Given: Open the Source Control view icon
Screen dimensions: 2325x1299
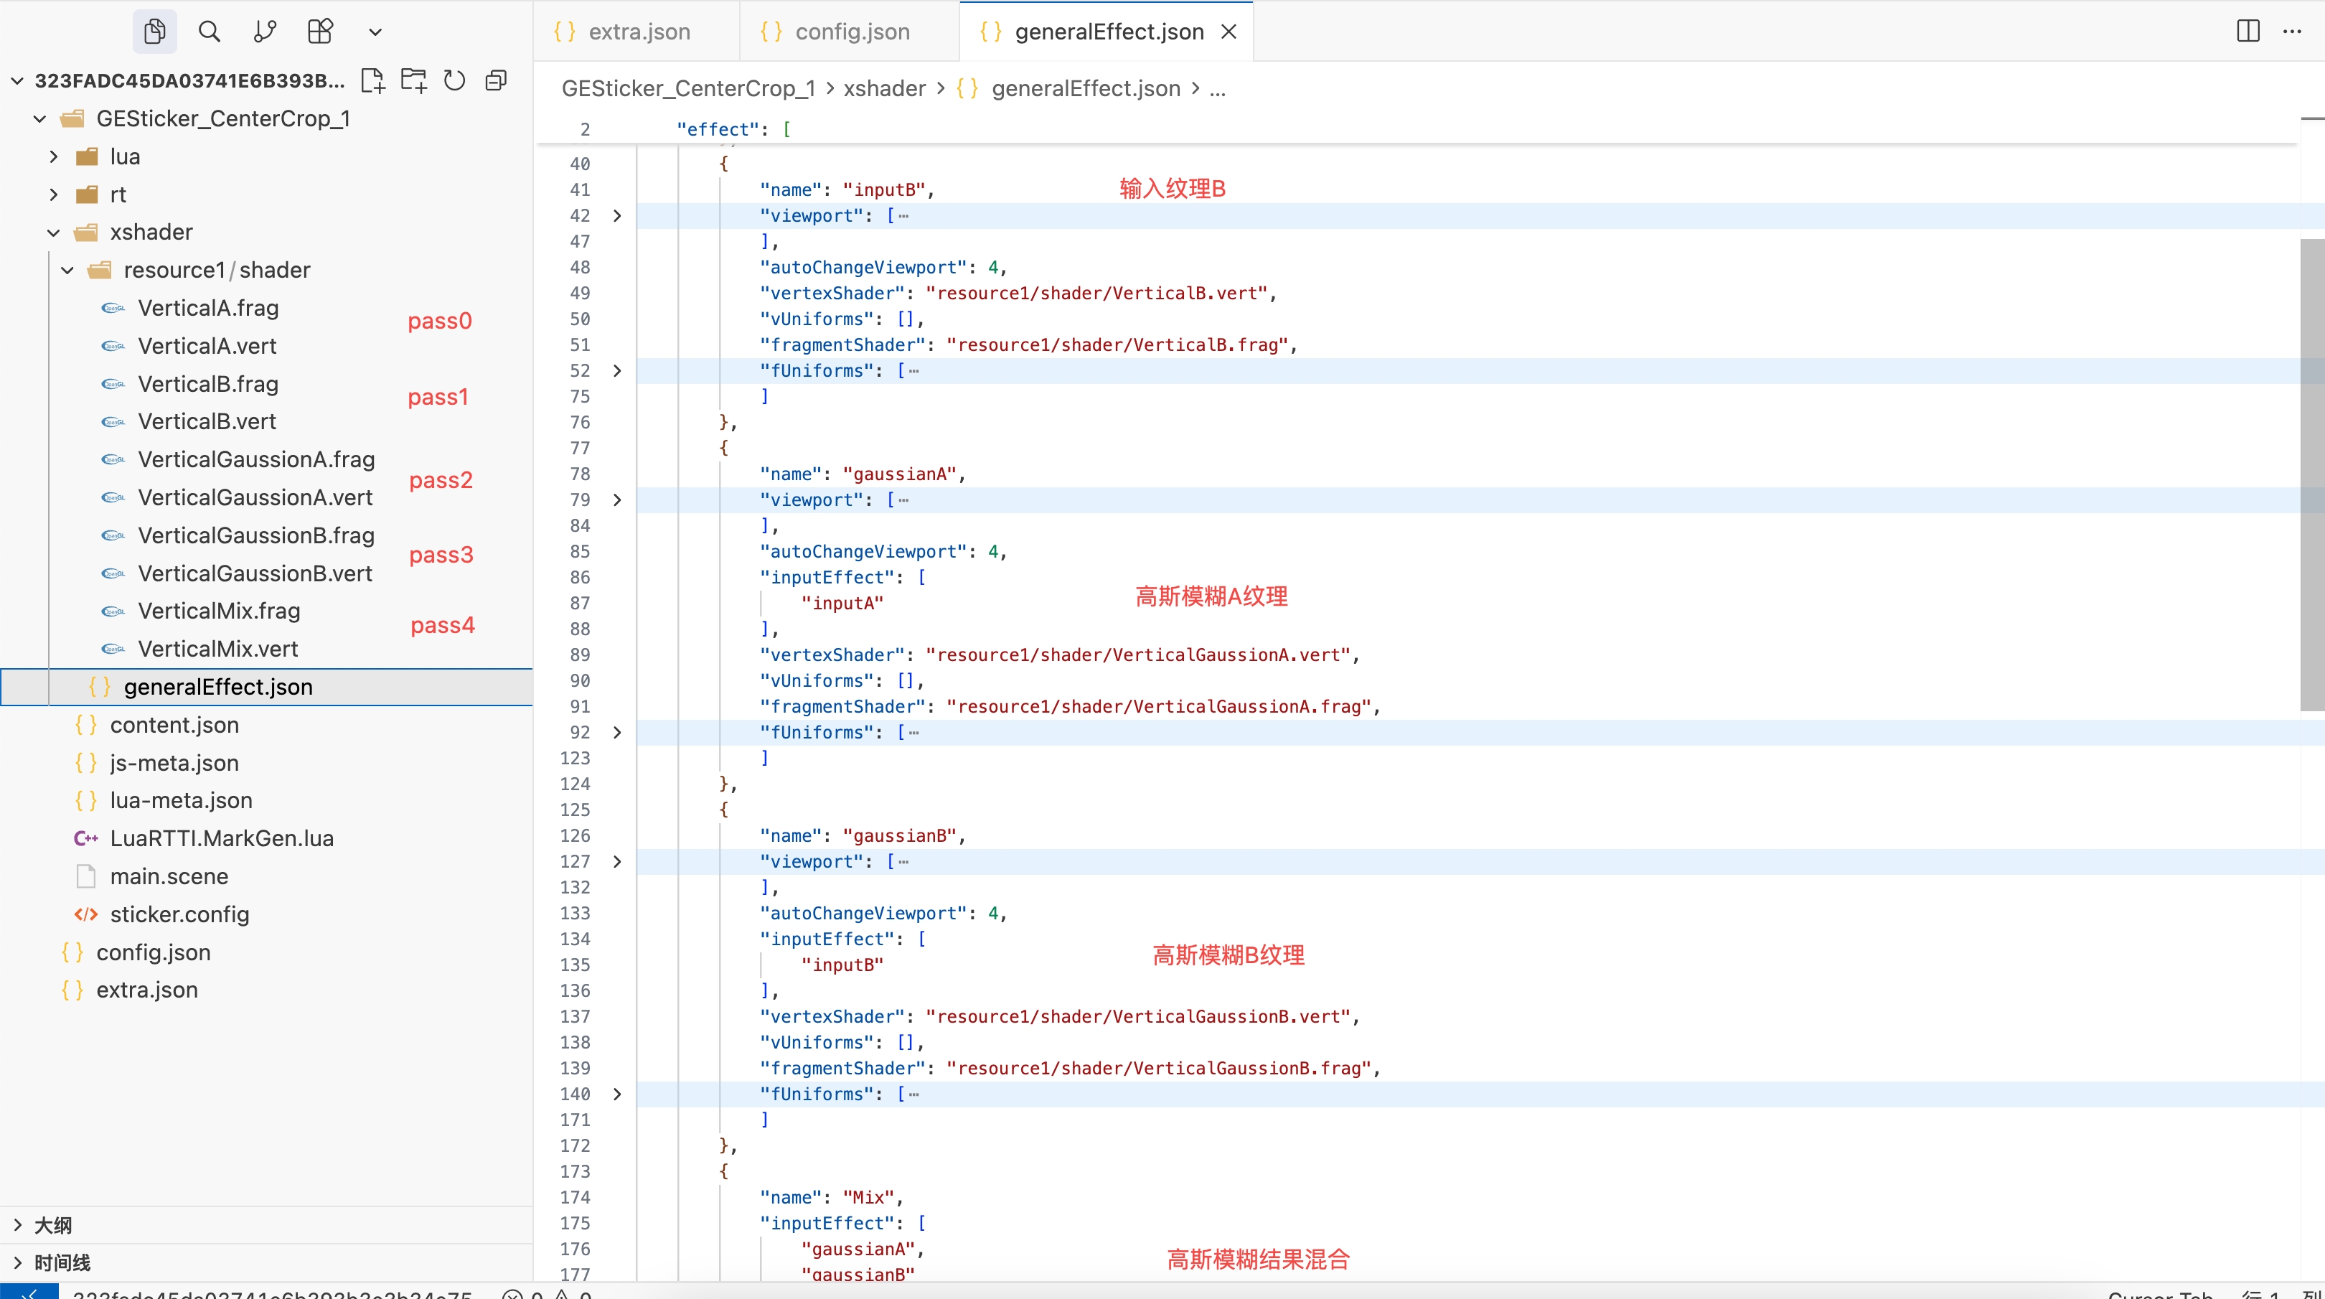Looking at the screenshot, I should point(265,32).
